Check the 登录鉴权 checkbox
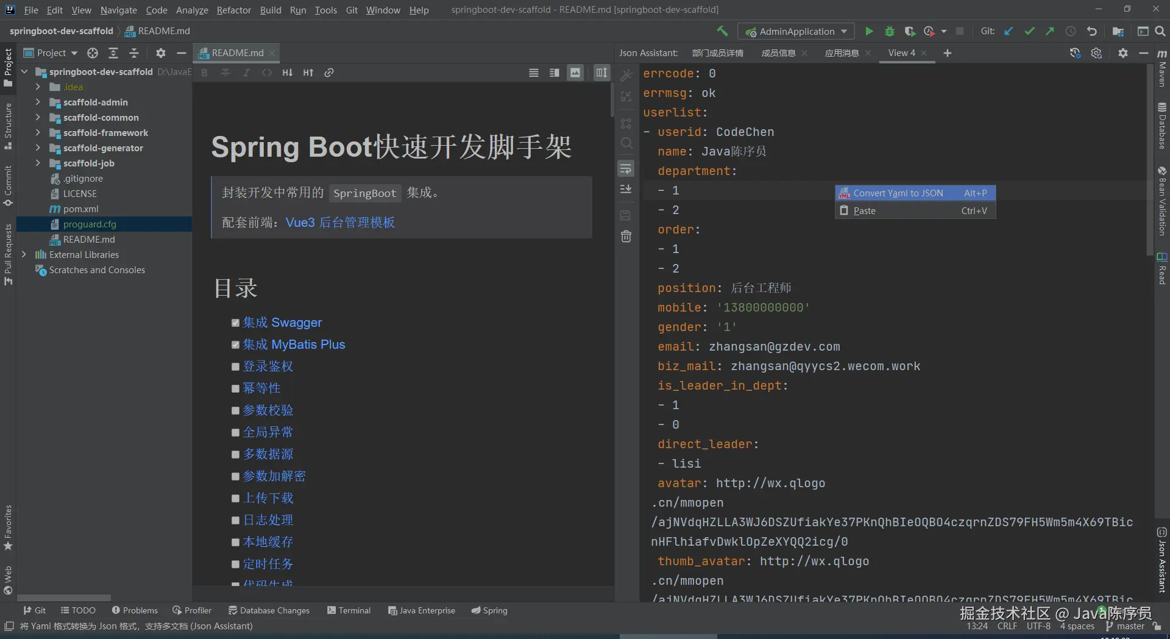Viewport: 1170px width, 639px height. tap(235, 367)
